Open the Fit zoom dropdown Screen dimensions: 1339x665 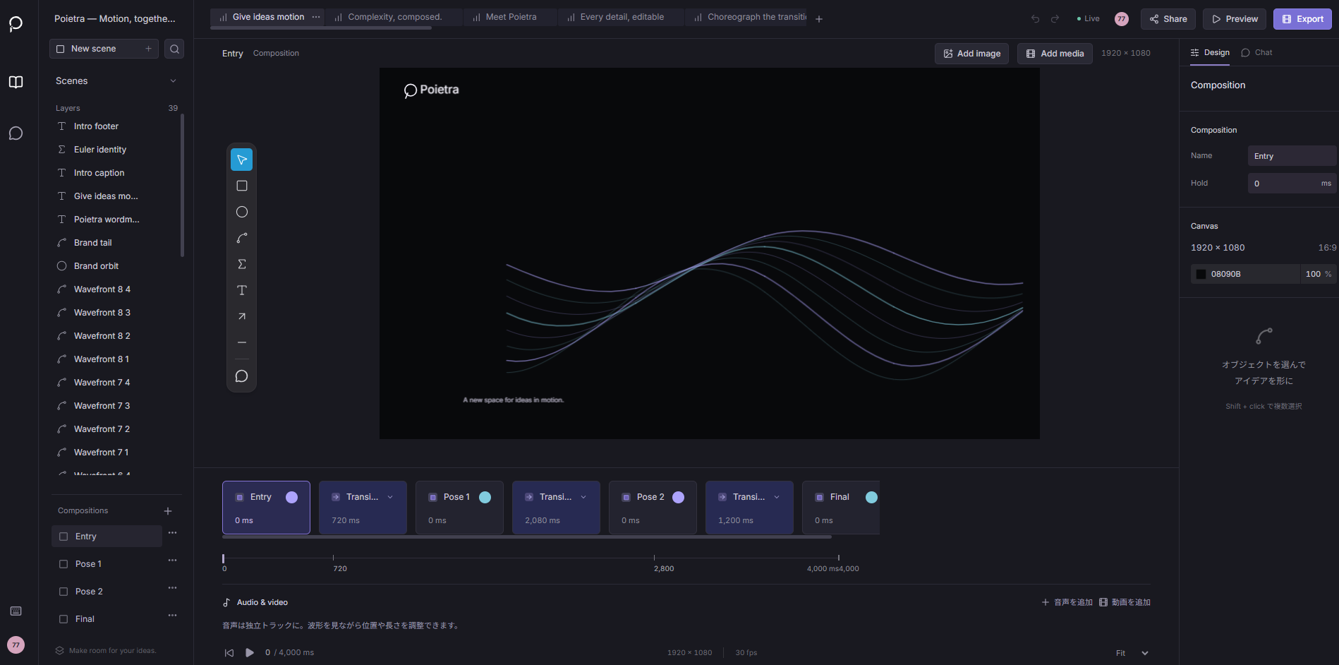(x=1132, y=653)
